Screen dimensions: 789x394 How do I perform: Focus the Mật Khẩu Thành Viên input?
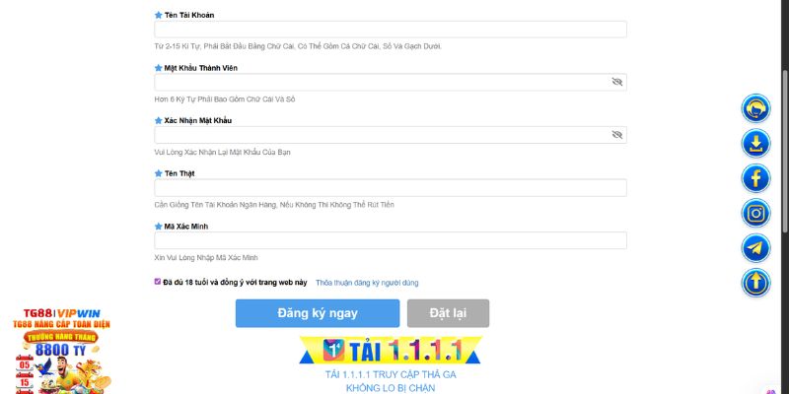coord(391,82)
